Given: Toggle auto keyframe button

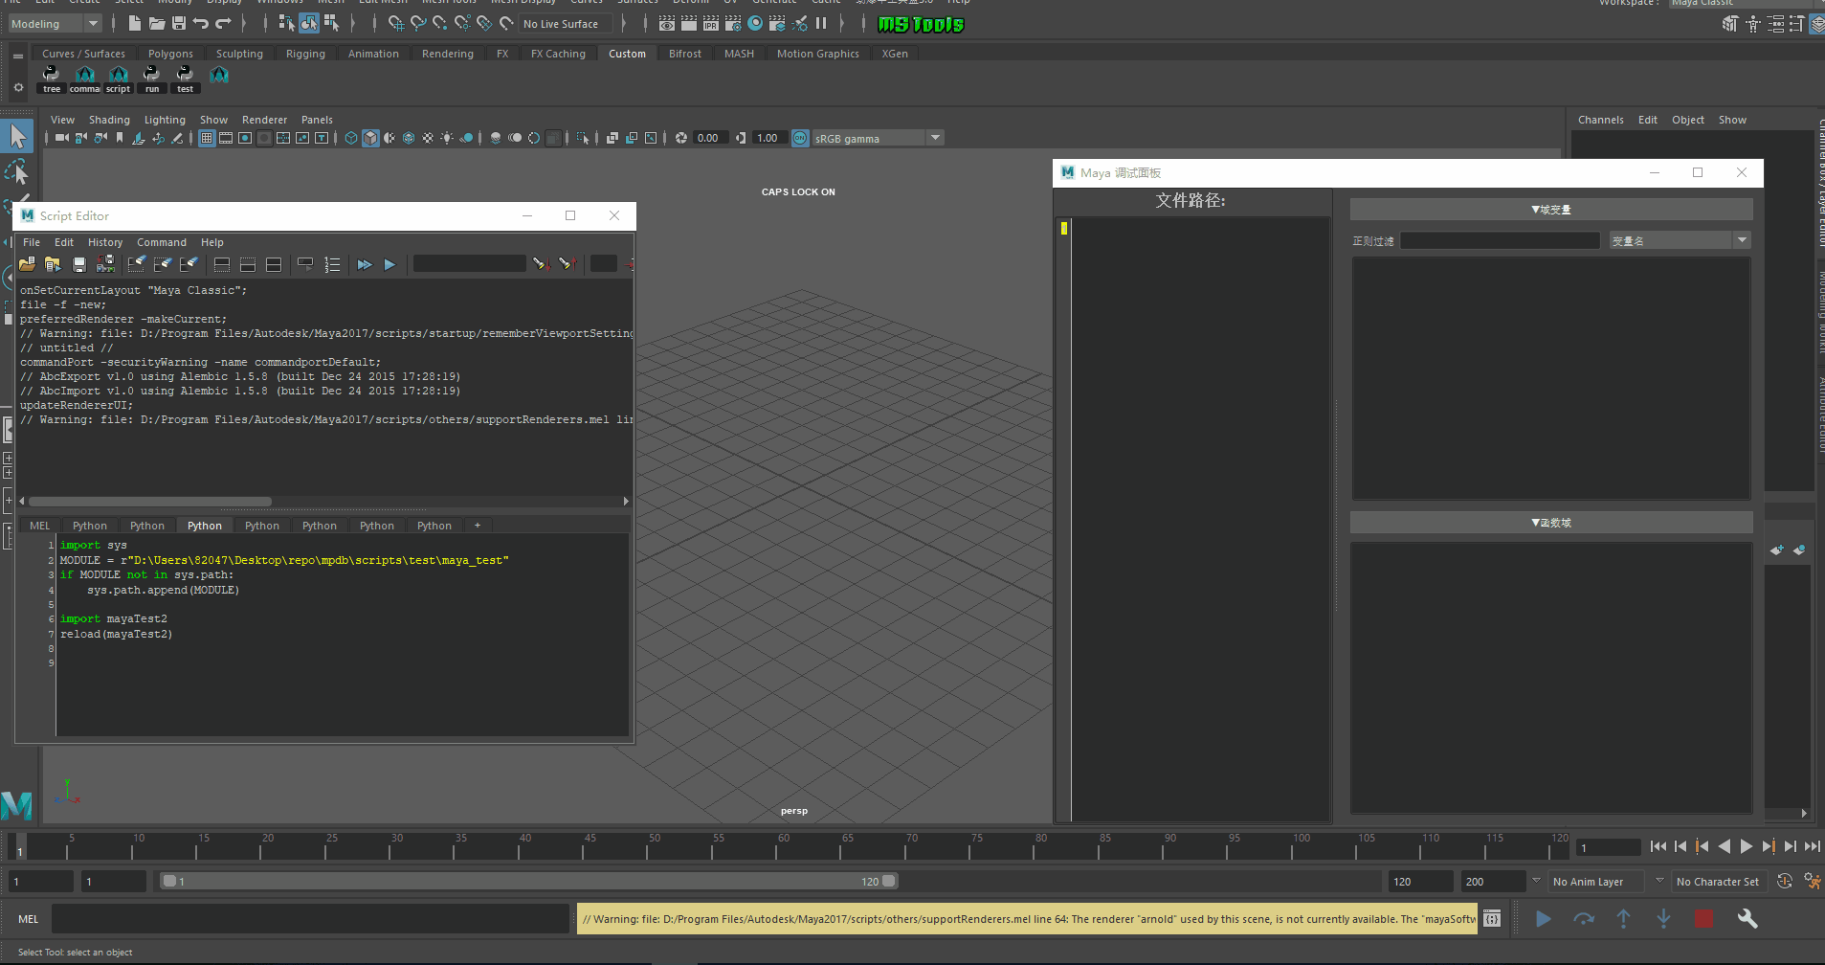Looking at the screenshot, I should coord(1785,881).
